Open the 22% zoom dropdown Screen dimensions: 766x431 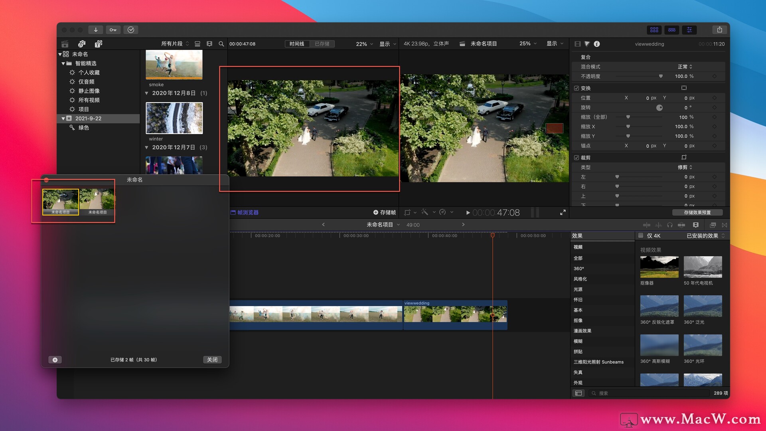[x=364, y=44]
